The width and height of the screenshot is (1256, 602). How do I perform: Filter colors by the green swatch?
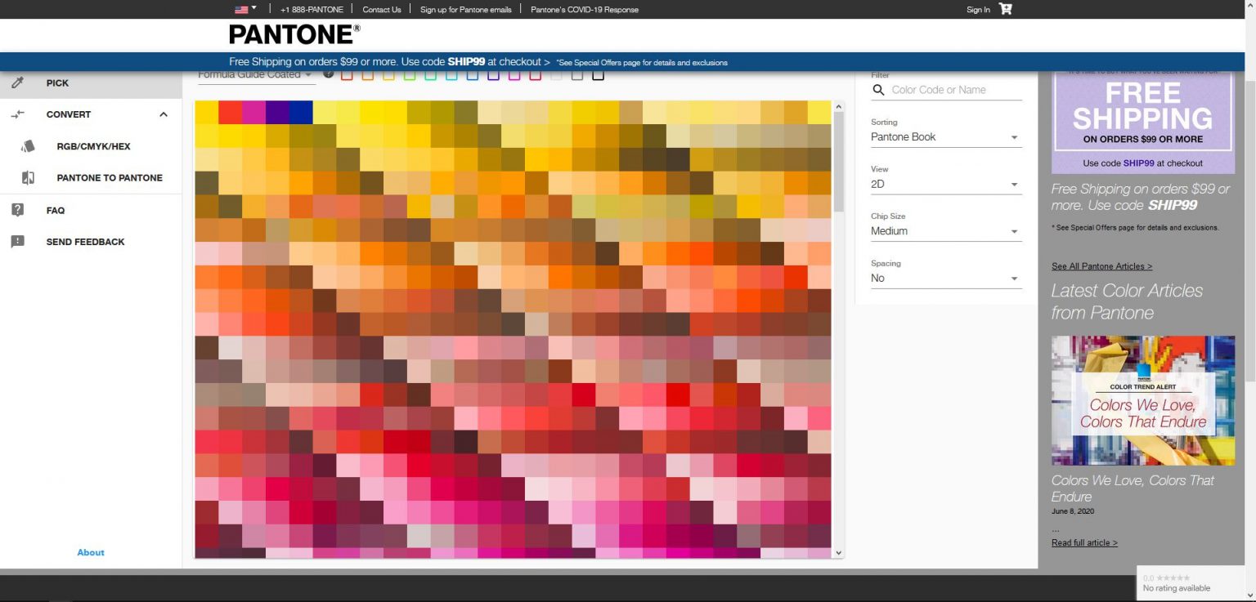410,74
